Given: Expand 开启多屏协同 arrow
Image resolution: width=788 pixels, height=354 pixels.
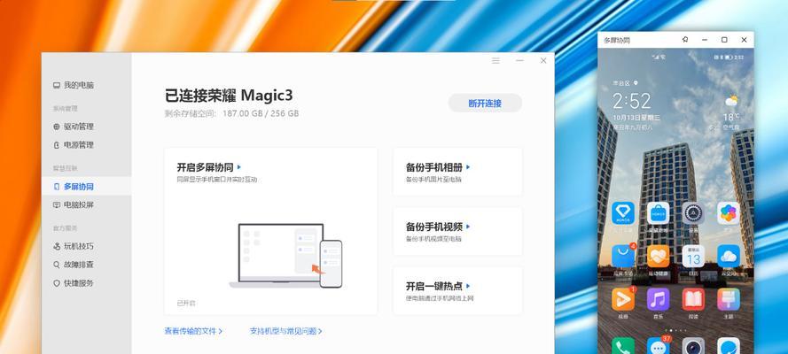Looking at the screenshot, I should pyautogui.click(x=239, y=167).
